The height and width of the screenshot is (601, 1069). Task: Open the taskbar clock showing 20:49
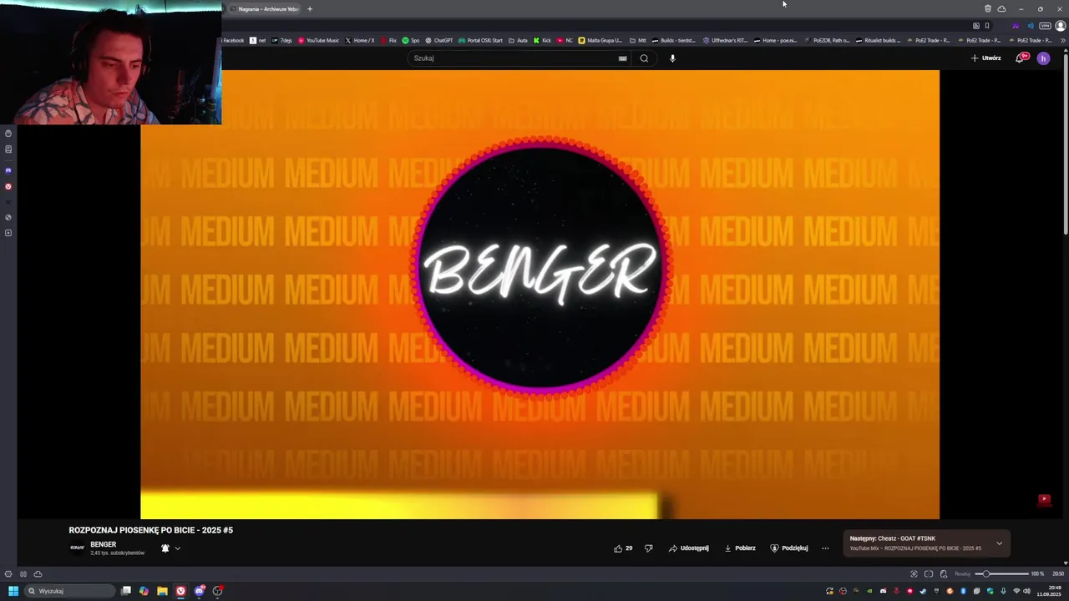coord(1048,591)
